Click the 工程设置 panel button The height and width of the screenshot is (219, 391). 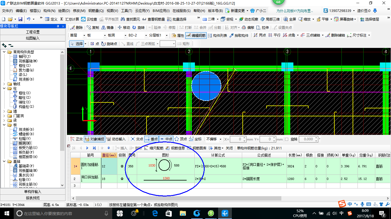[x=33, y=32]
